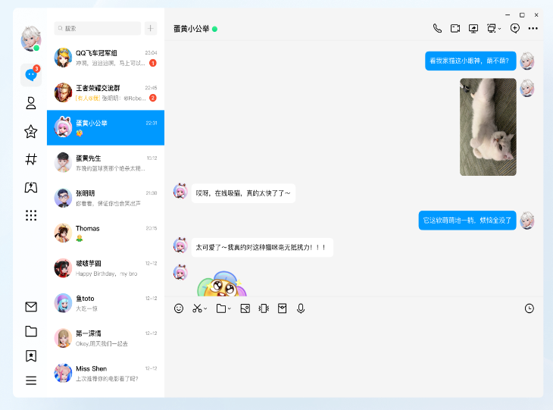
Task: Click the send image icon
Action: [x=245, y=308]
